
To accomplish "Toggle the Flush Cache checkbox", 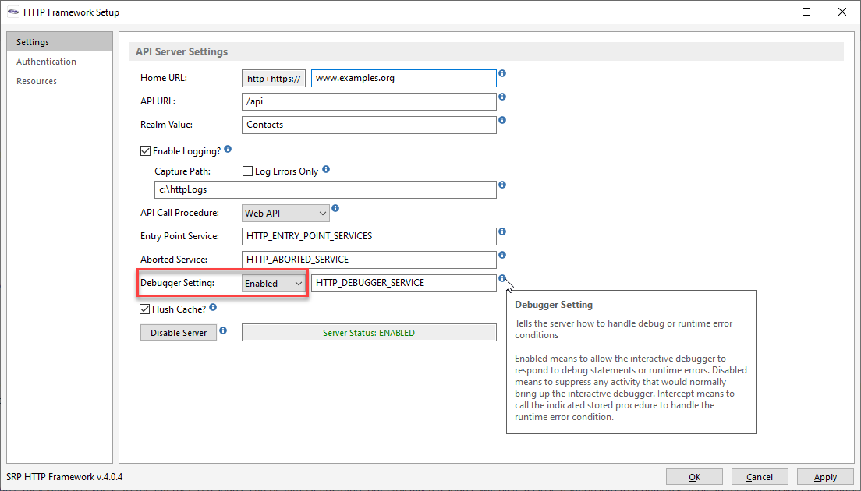I will pos(145,309).
